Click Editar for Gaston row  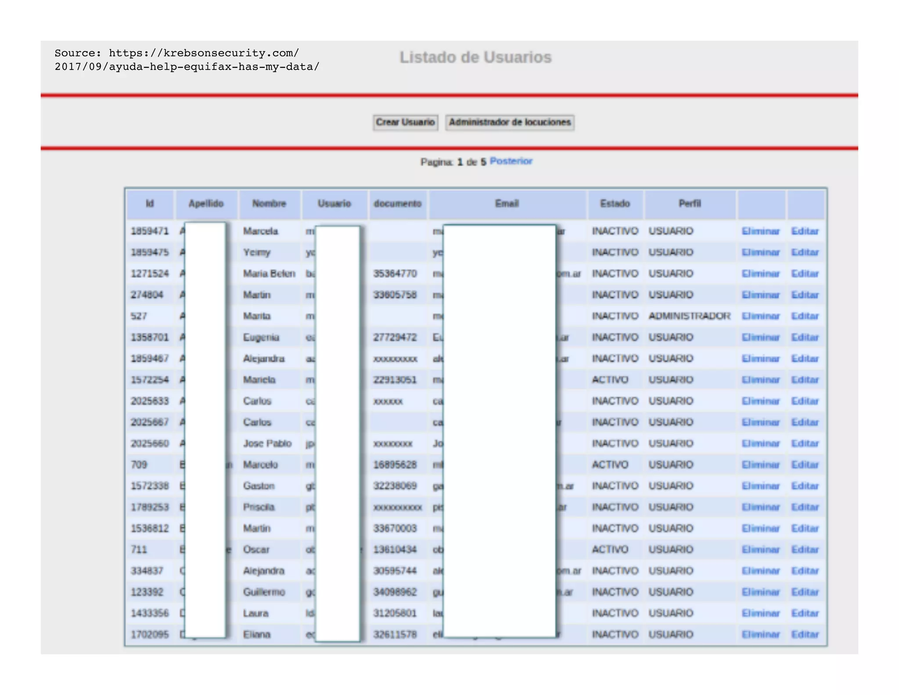pos(805,486)
